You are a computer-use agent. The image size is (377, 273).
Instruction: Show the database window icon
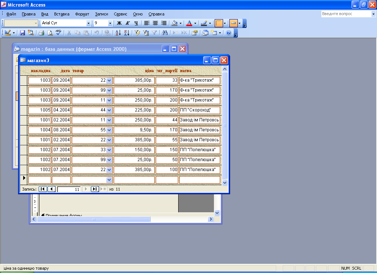click(205, 33)
